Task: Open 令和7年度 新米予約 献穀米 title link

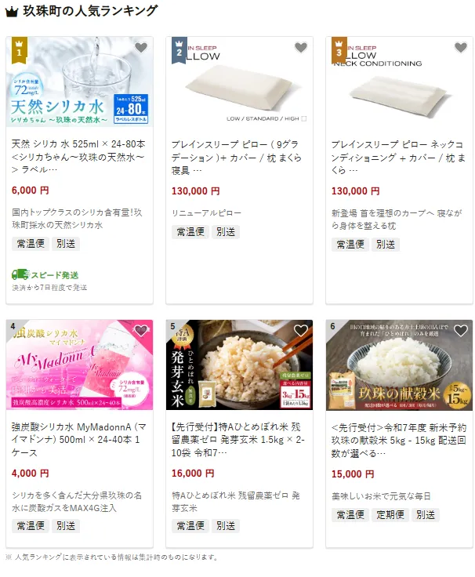Action: tap(399, 440)
